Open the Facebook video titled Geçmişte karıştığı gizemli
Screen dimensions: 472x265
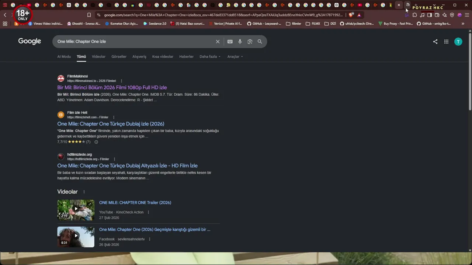pos(155,230)
